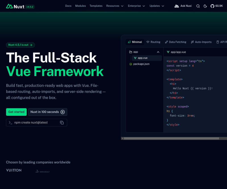Click the Get started button
227x189 pixels.
coord(16,112)
